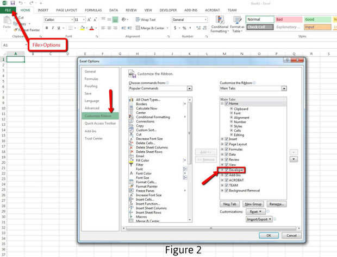Click the New Tab button
337x257 pixels.
pyautogui.click(x=230, y=204)
